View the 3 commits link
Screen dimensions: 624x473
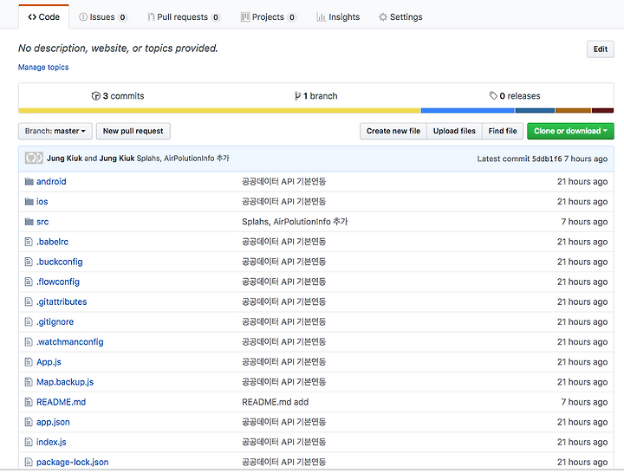pos(118,96)
